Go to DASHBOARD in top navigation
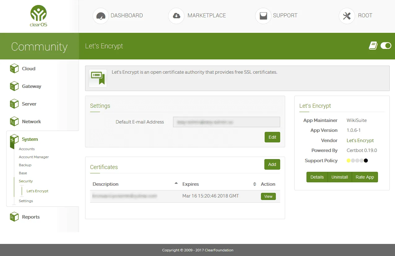 [x=127, y=15]
